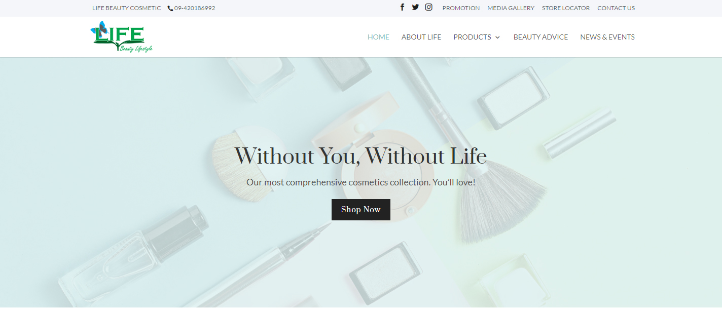Click the Shop Now button
Image resolution: width=722 pixels, height=309 pixels.
pos(361,210)
